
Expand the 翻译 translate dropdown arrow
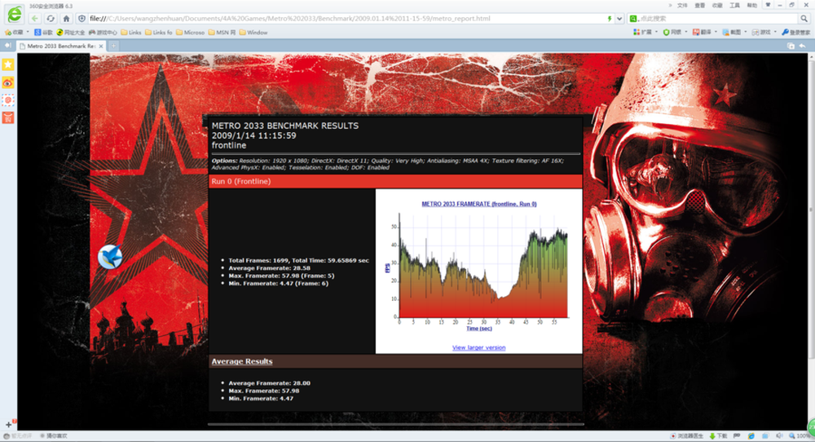coord(716,33)
